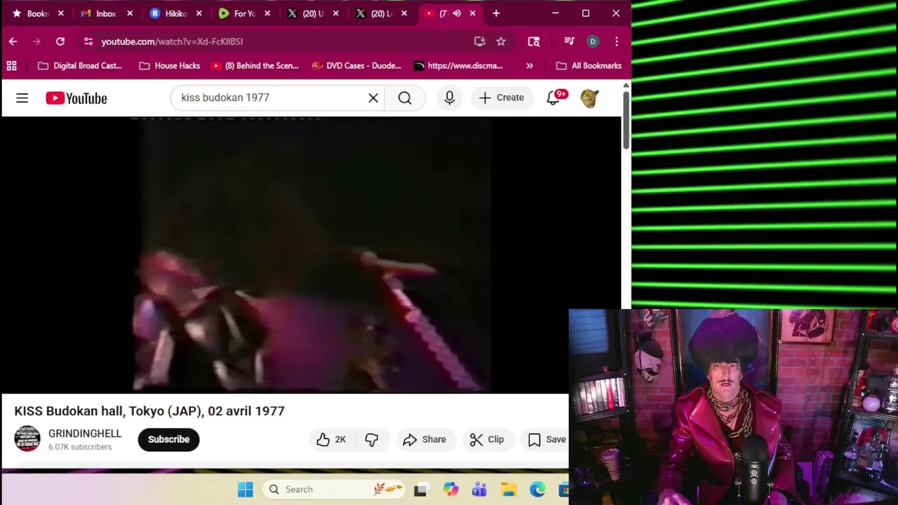Open the House Hacks bookmark folder
The width and height of the screenshot is (898, 505).
(x=170, y=65)
